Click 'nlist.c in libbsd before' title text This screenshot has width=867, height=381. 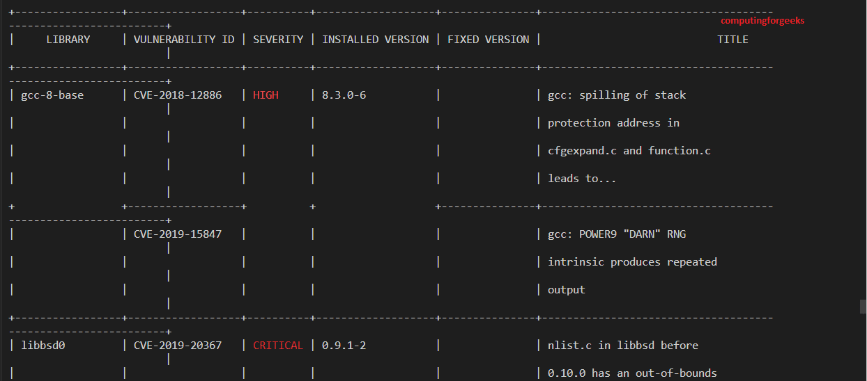pyautogui.click(x=623, y=346)
